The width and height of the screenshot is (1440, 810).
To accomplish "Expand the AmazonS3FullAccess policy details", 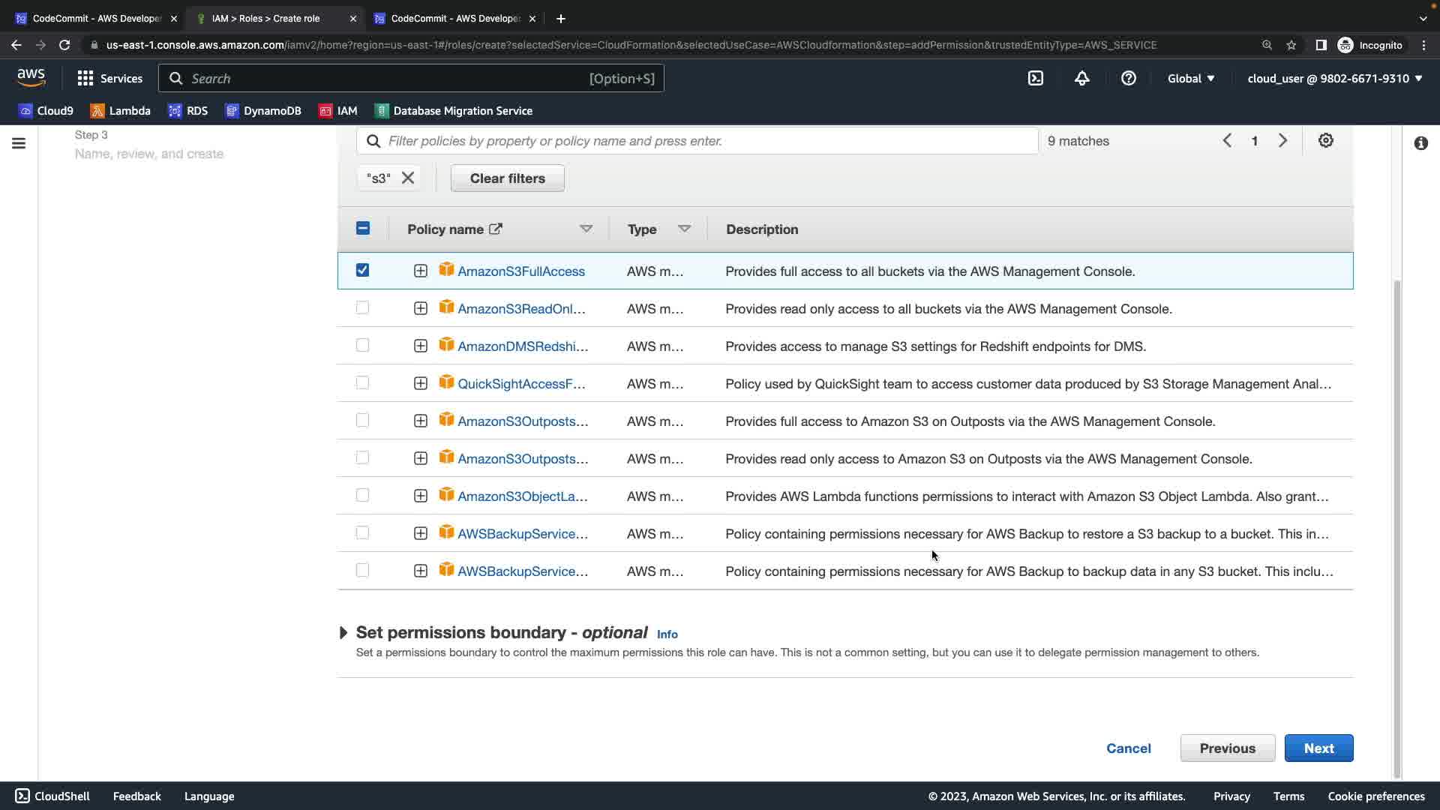I will (x=420, y=271).
